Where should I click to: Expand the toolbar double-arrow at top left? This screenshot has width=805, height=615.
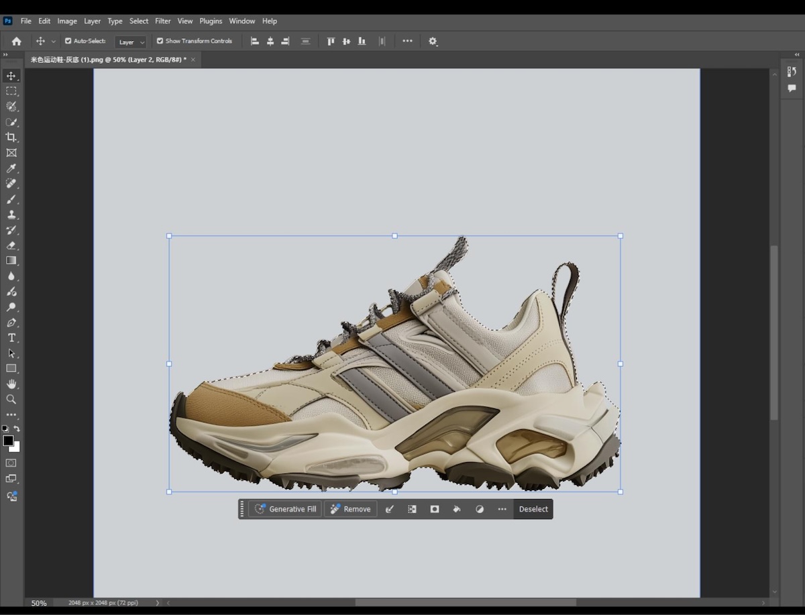(5, 55)
